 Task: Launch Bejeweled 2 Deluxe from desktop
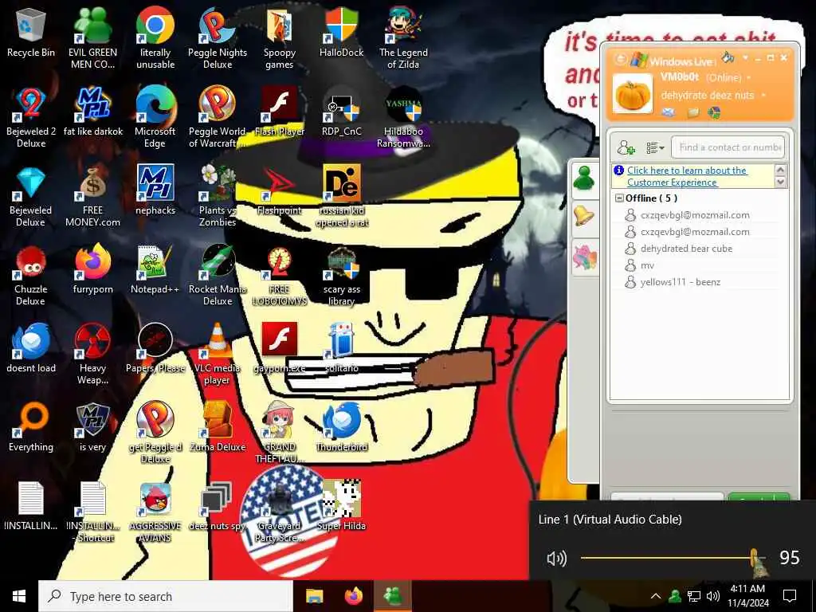[x=31, y=117]
